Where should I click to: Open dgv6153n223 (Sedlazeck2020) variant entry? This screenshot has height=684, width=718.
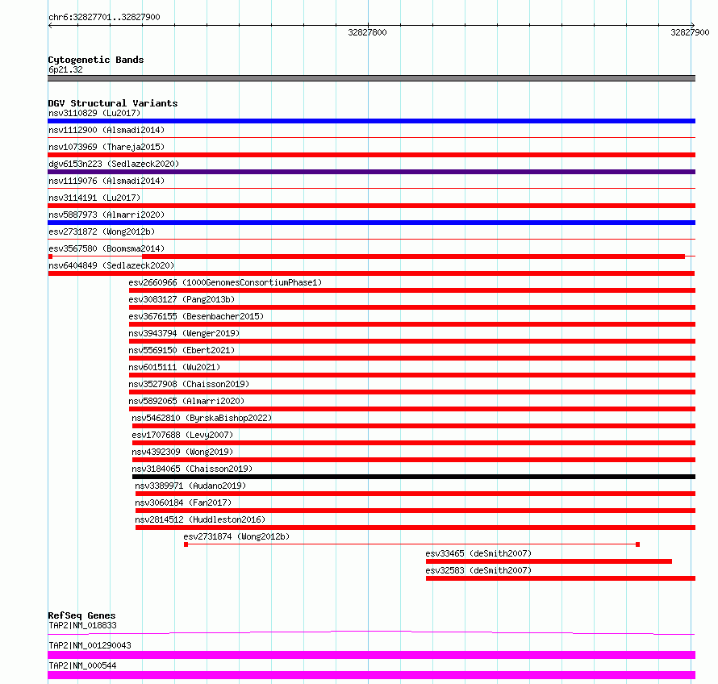[114, 164]
